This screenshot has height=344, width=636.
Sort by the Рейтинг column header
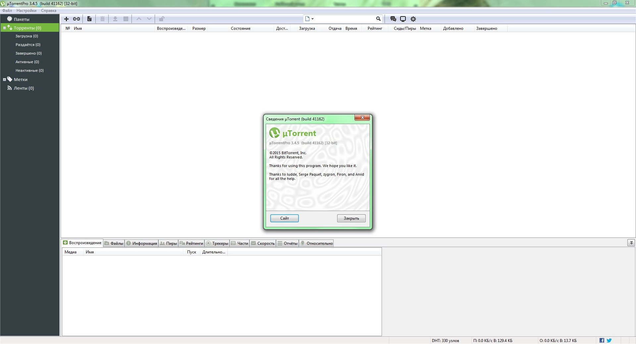click(375, 28)
